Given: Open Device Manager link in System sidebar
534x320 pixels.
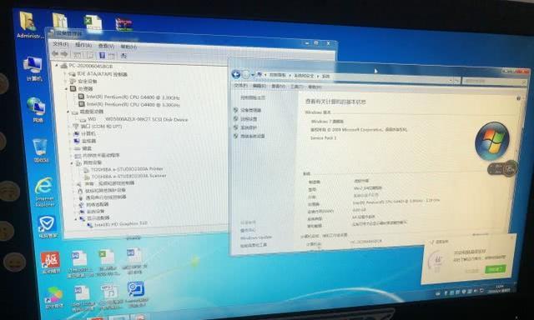Looking at the screenshot, I should [x=250, y=110].
